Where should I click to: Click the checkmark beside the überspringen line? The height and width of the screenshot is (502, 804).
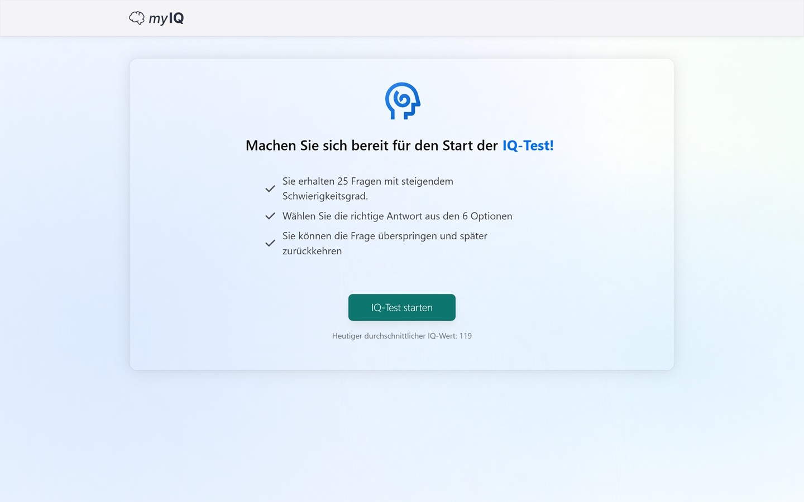[270, 243]
